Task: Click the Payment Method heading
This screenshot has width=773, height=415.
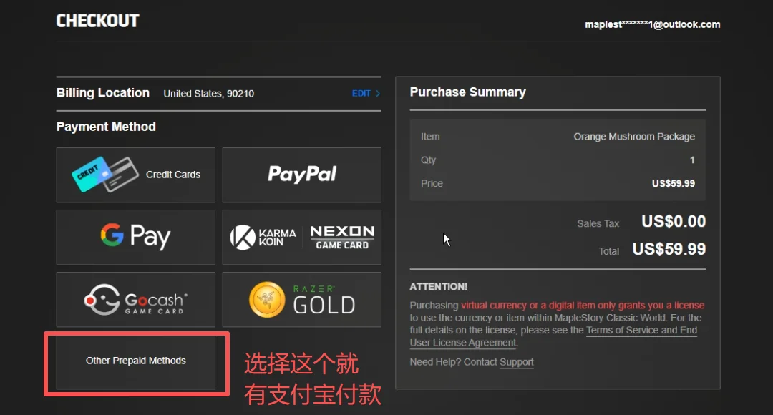Action: tap(106, 127)
